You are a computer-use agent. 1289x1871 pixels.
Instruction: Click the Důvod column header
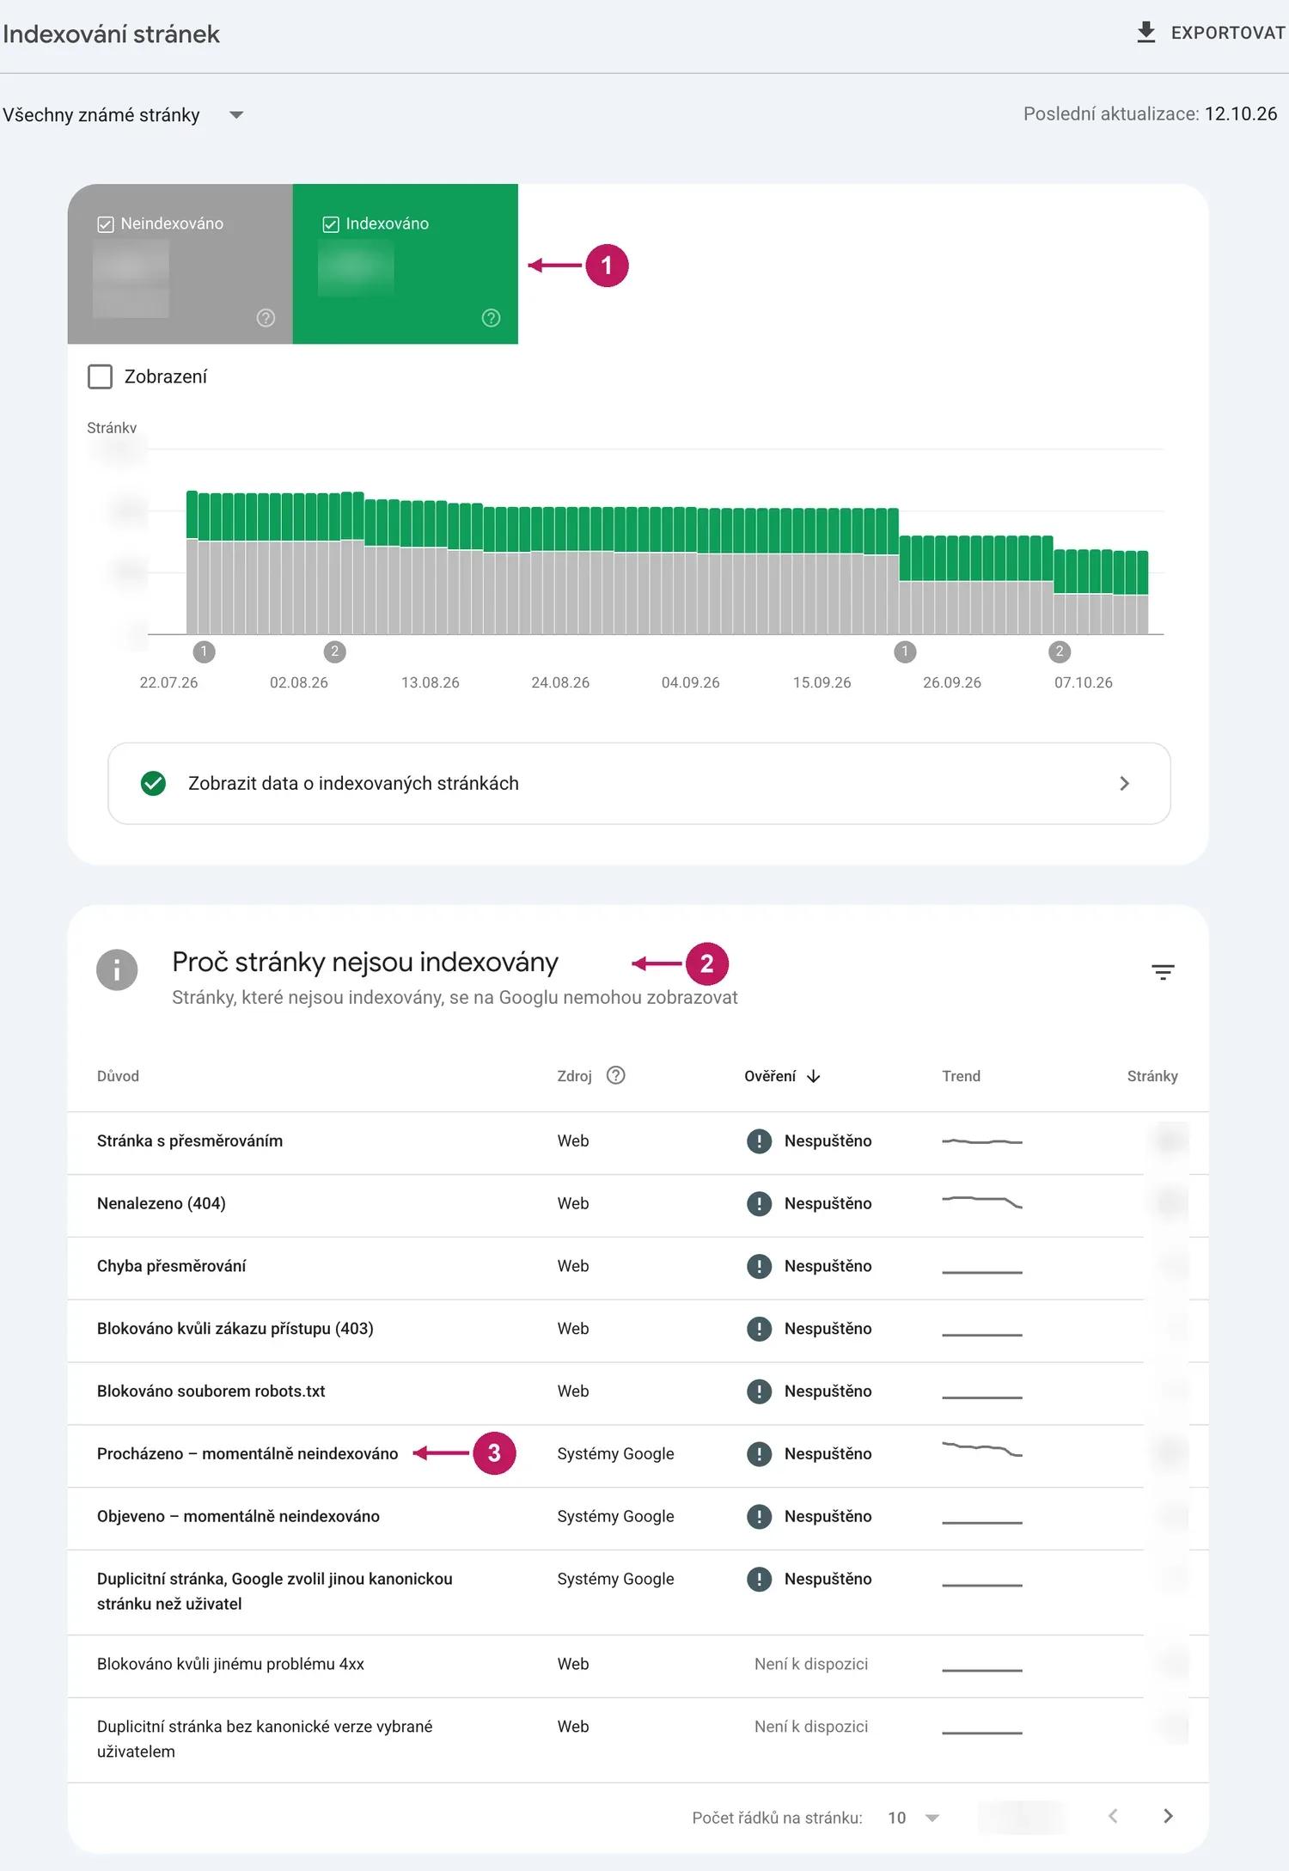tap(118, 1076)
